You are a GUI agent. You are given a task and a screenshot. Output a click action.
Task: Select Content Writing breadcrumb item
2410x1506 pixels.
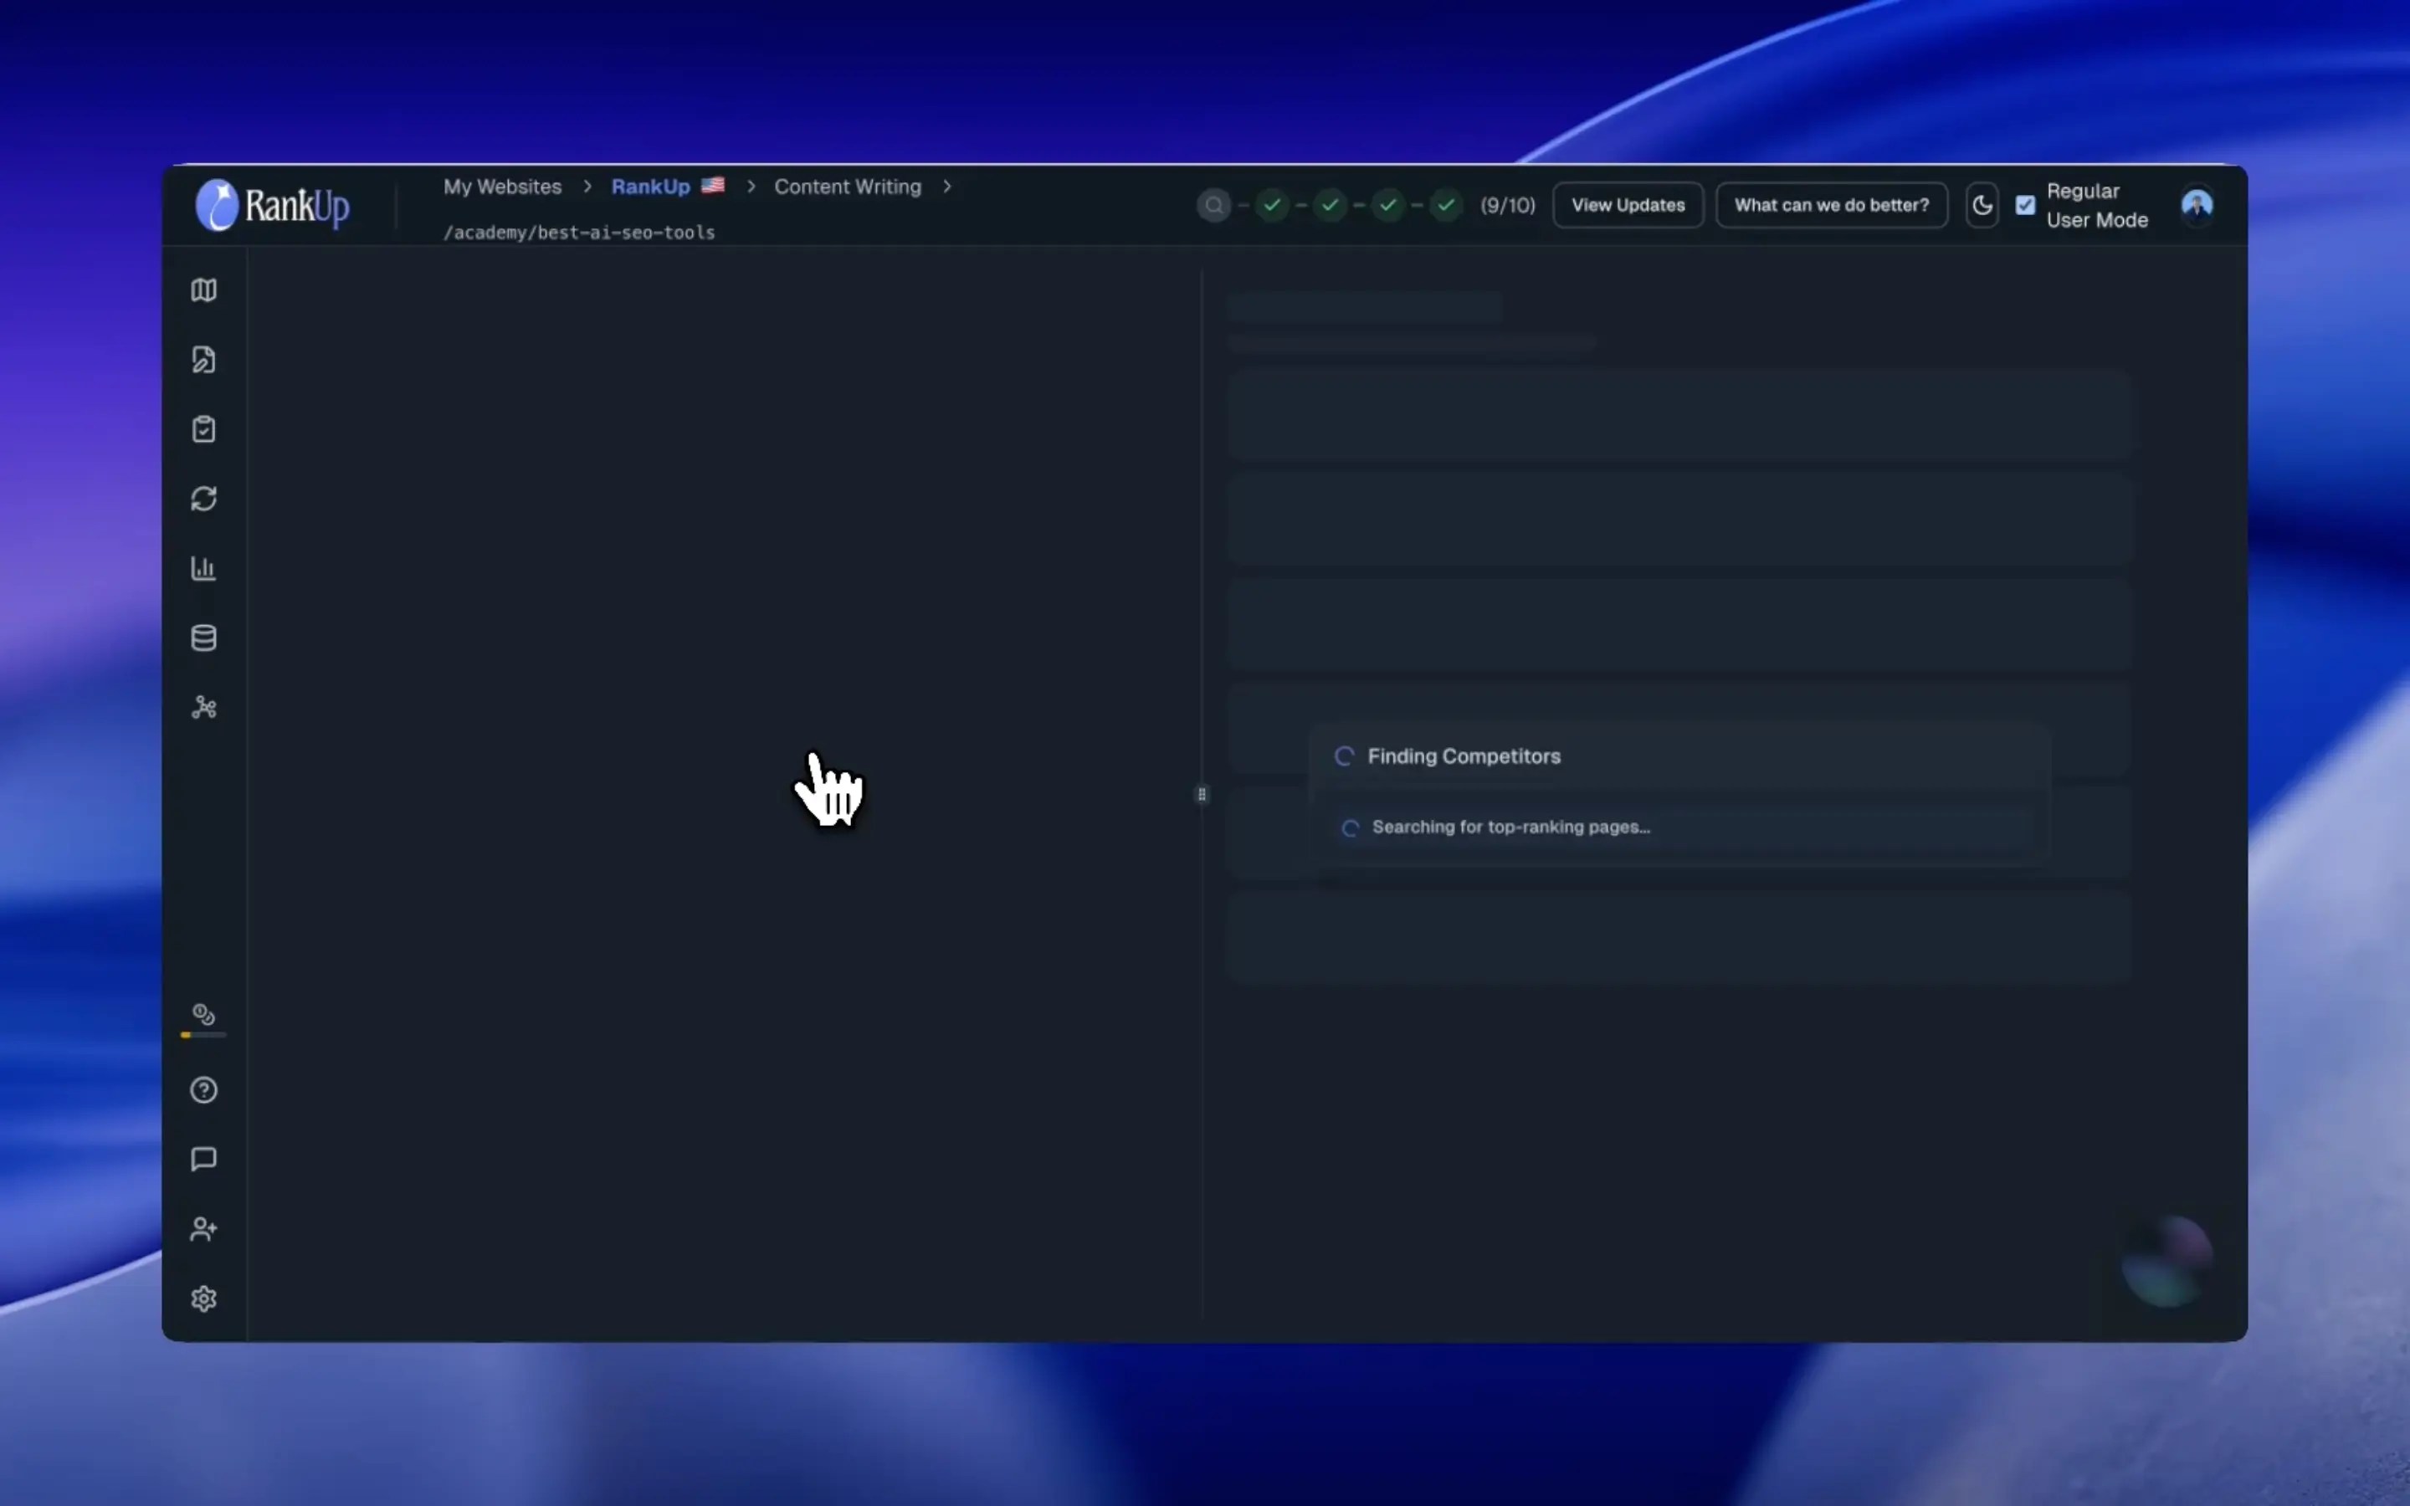coord(848,187)
